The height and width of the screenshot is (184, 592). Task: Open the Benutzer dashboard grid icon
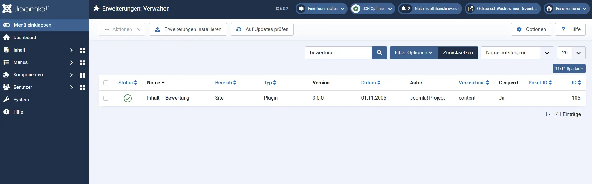tap(82, 88)
